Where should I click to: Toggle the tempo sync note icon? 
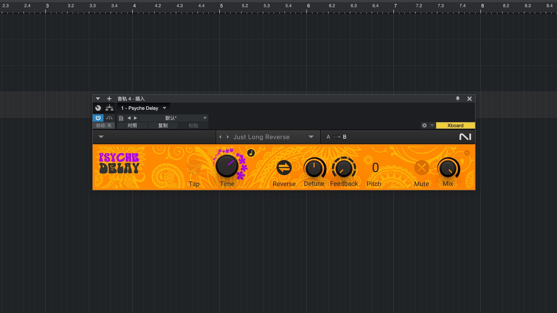pyautogui.click(x=251, y=153)
